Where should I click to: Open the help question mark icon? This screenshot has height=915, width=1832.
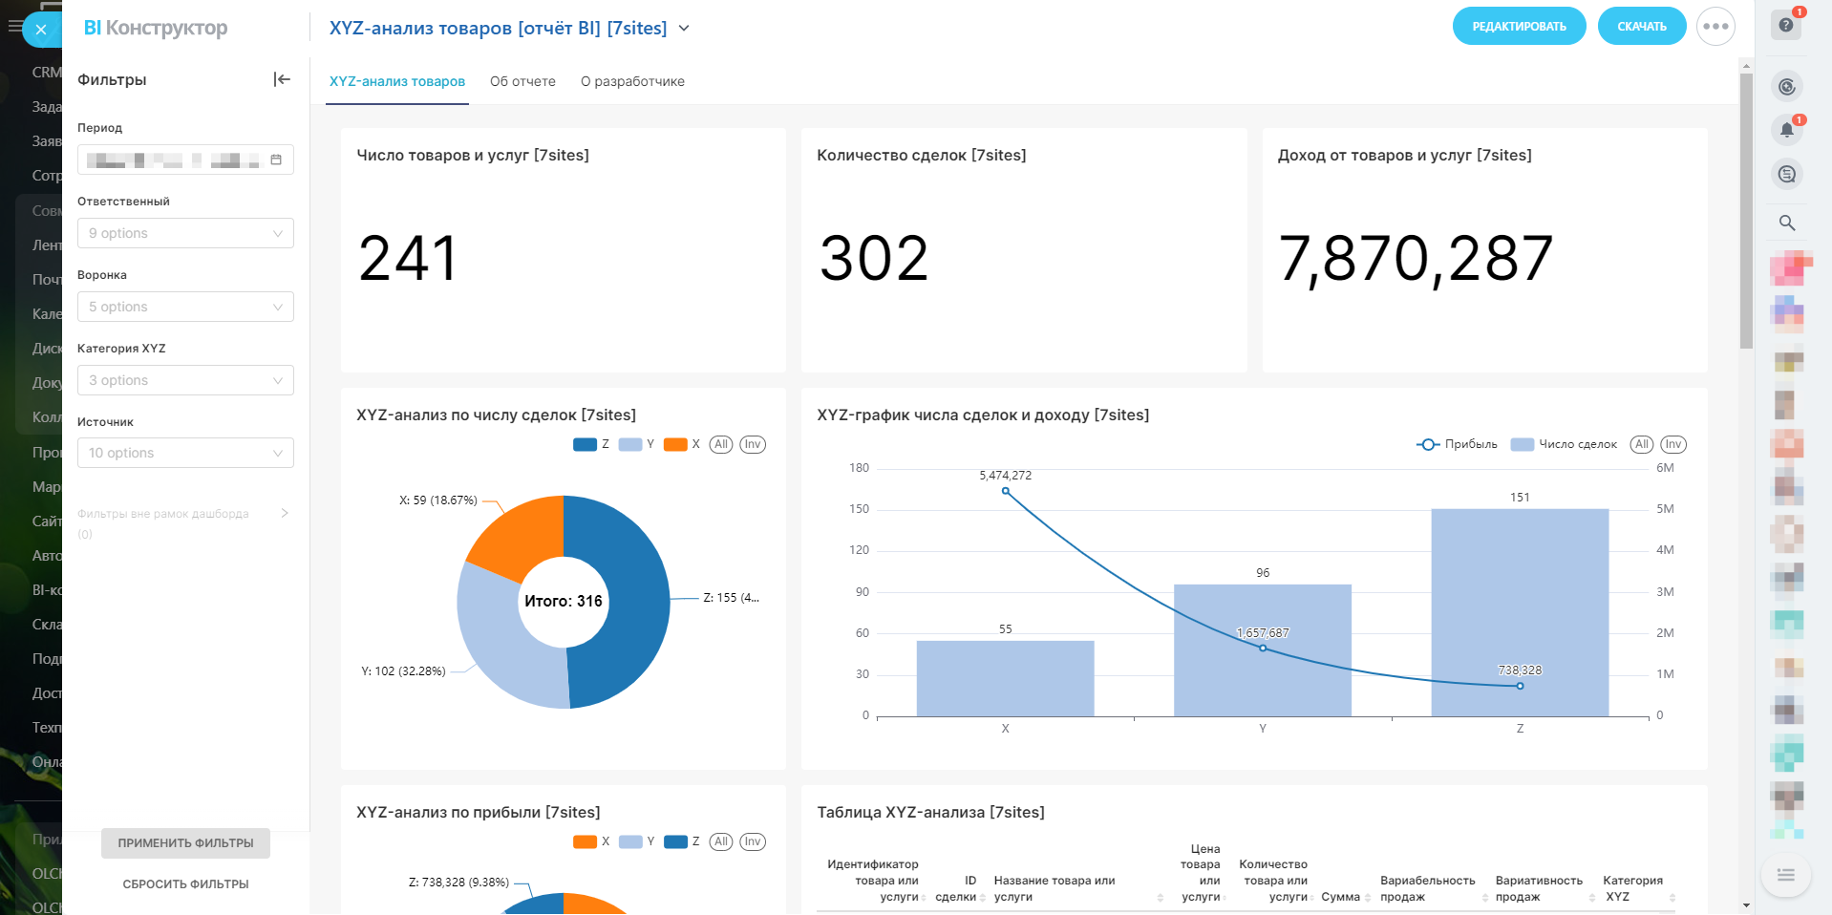1786,25
